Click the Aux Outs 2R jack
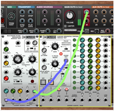This screenshot has height=111, width=115. pyautogui.click(x=96, y=21)
